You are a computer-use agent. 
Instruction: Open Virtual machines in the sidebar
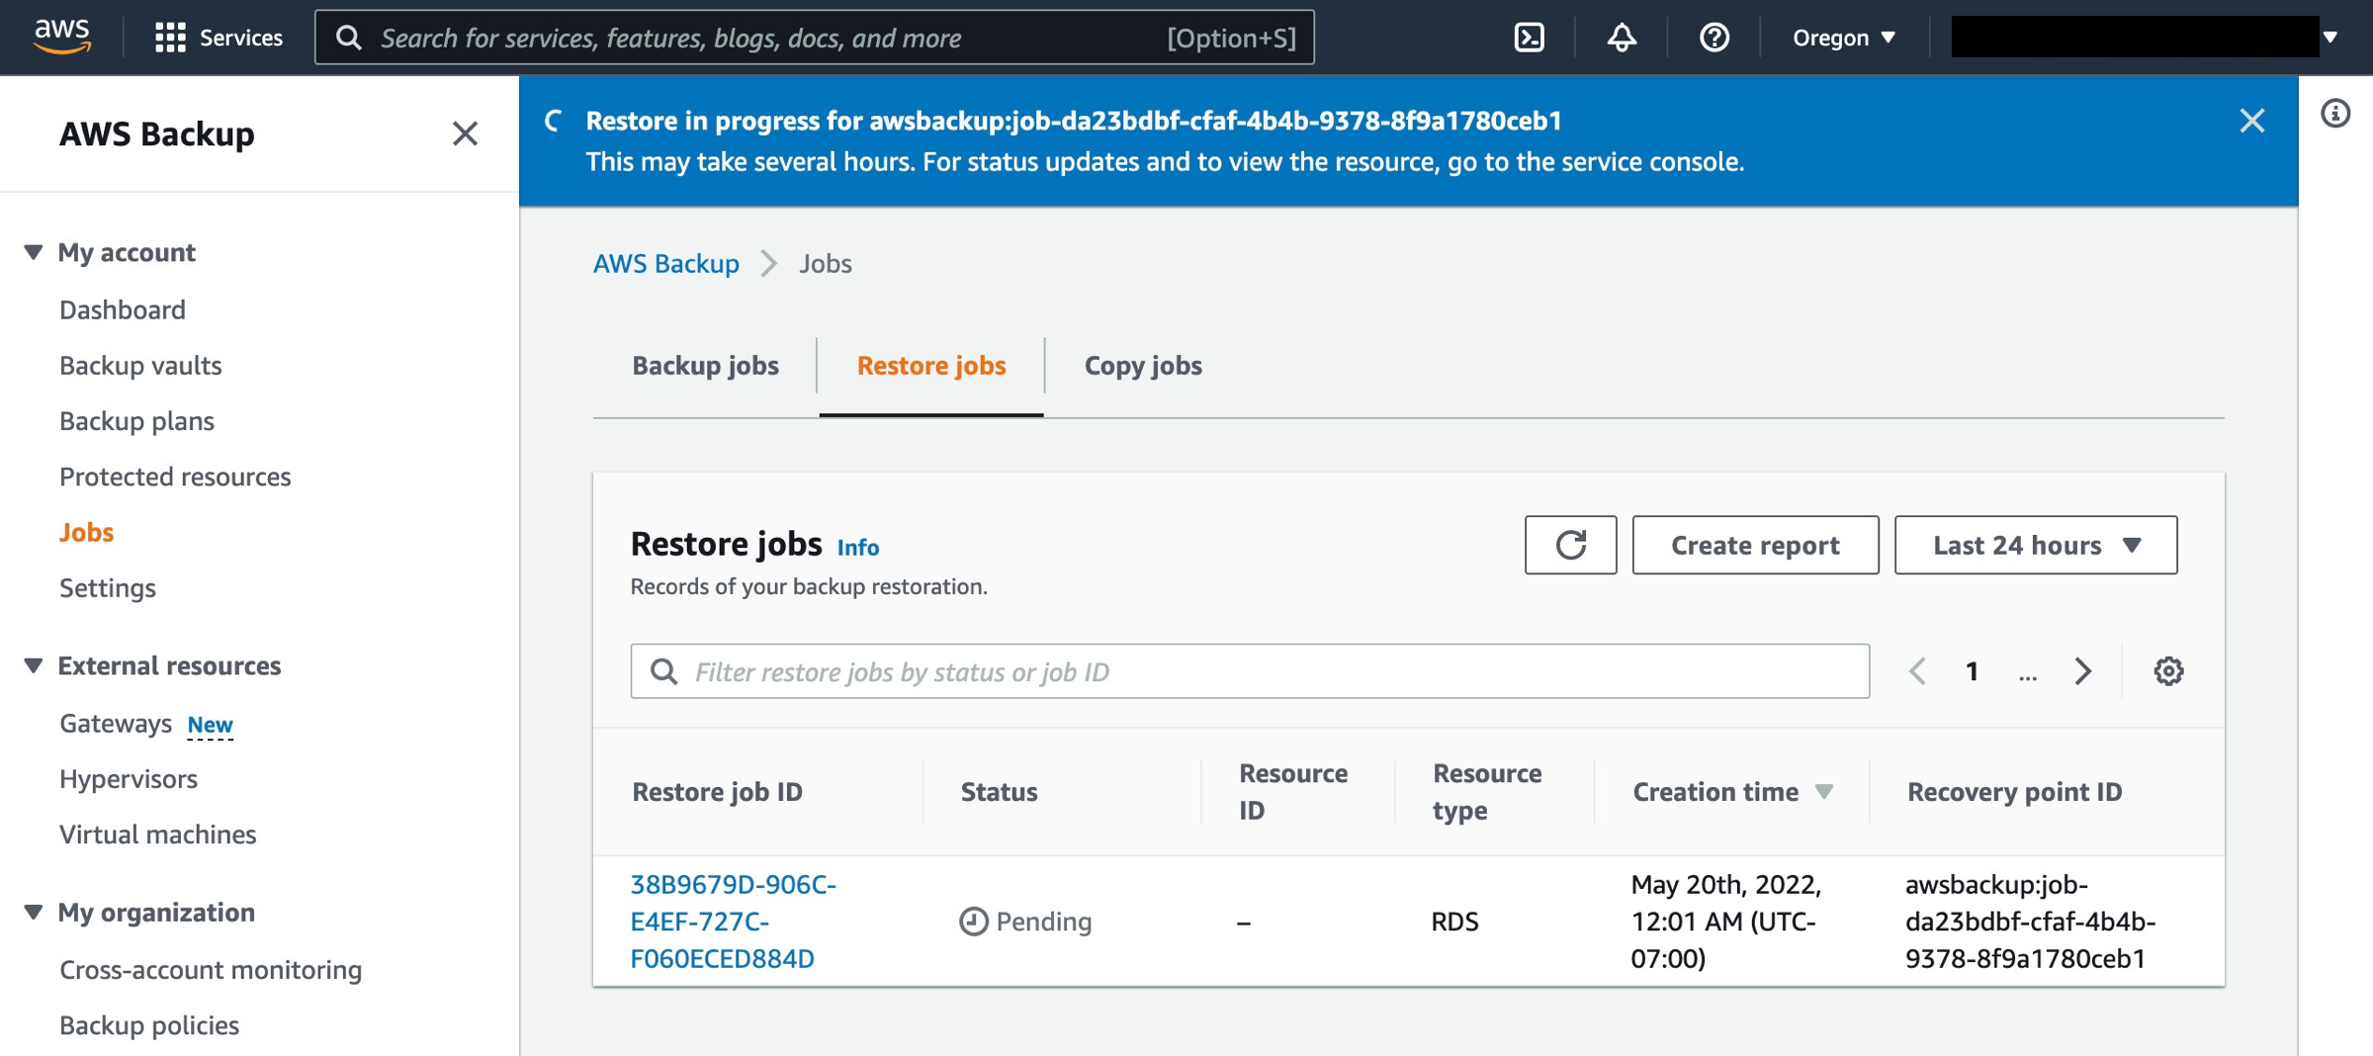click(x=158, y=835)
